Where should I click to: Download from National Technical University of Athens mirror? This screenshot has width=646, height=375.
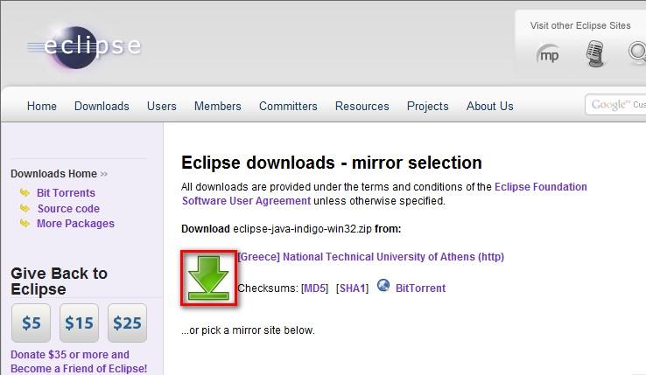[x=371, y=257]
